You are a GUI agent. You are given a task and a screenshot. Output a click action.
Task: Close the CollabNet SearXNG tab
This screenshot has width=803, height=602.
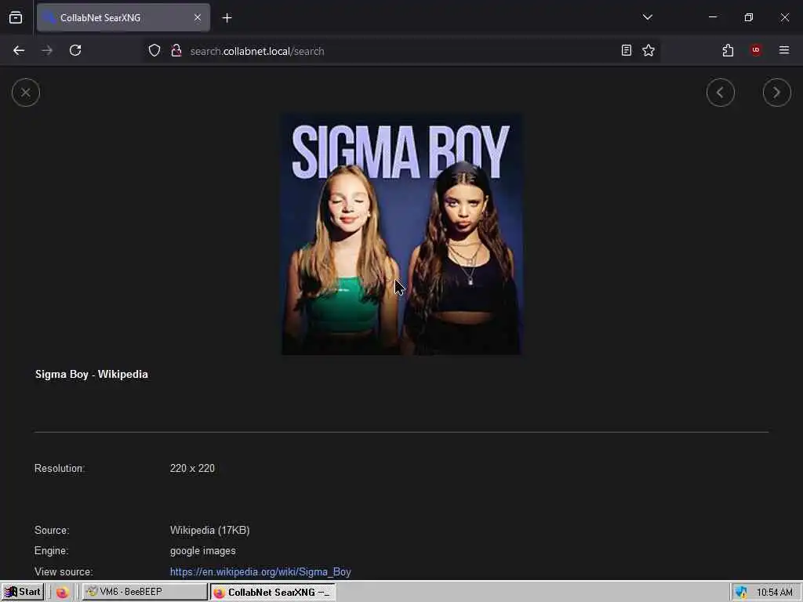[197, 18]
